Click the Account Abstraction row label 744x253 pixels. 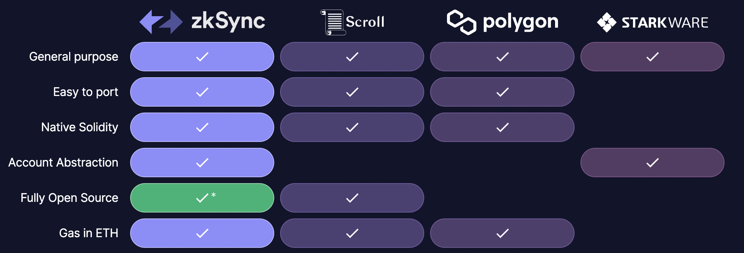[63, 163]
